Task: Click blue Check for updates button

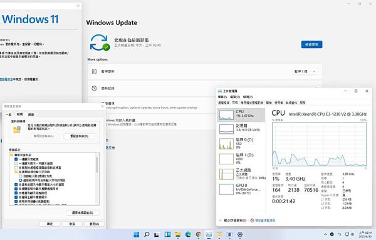Action: tap(311, 44)
